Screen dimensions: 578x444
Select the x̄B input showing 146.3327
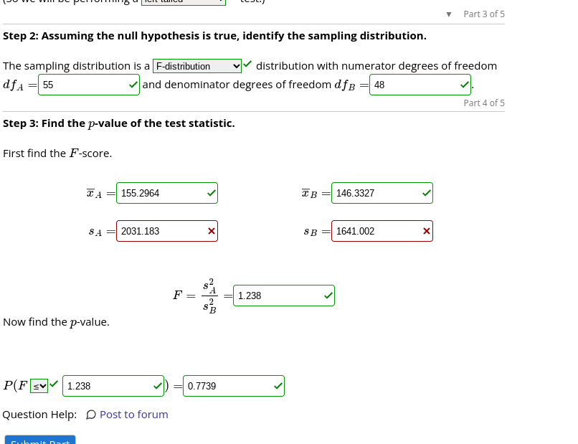click(376, 192)
